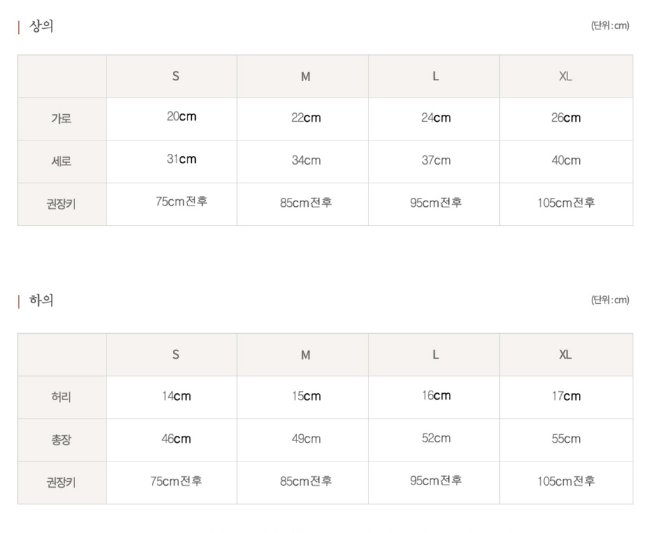Pick the 34cm cell in 세로 row
The image size is (653, 533).
(x=306, y=160)
